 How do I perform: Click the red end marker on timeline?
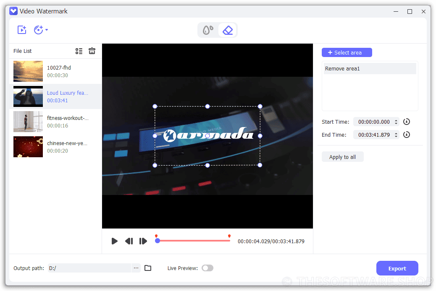(x=229, y=236)
